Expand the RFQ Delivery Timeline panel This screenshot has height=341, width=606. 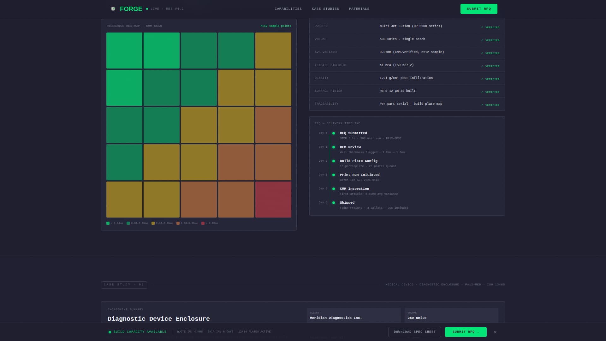tap(337, 123)
